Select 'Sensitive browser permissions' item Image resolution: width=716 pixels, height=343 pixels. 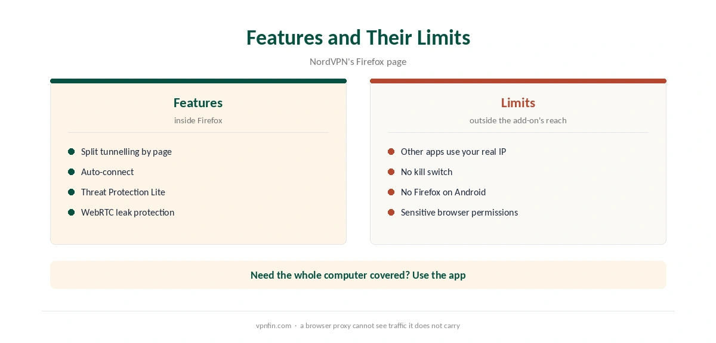459,212
